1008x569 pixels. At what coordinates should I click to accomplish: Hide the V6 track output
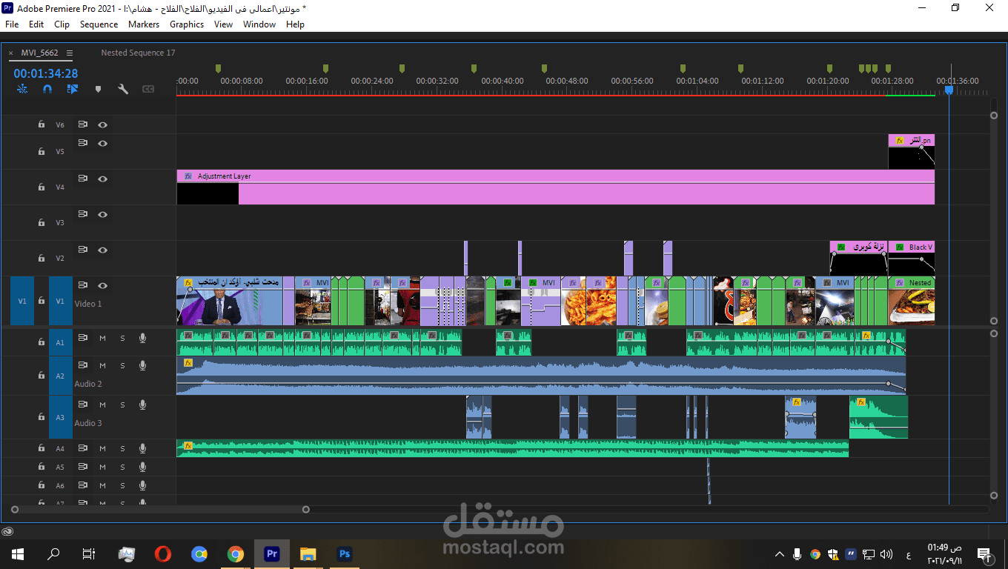(x=103, y=124)
